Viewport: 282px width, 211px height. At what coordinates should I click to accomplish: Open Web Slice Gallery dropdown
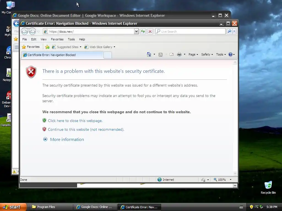pos(100,47)
